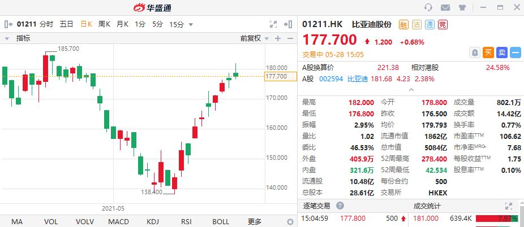Click the 通 stock connect badge icon
The width and height of the screenshot is (524, 227).
point(429,24)
